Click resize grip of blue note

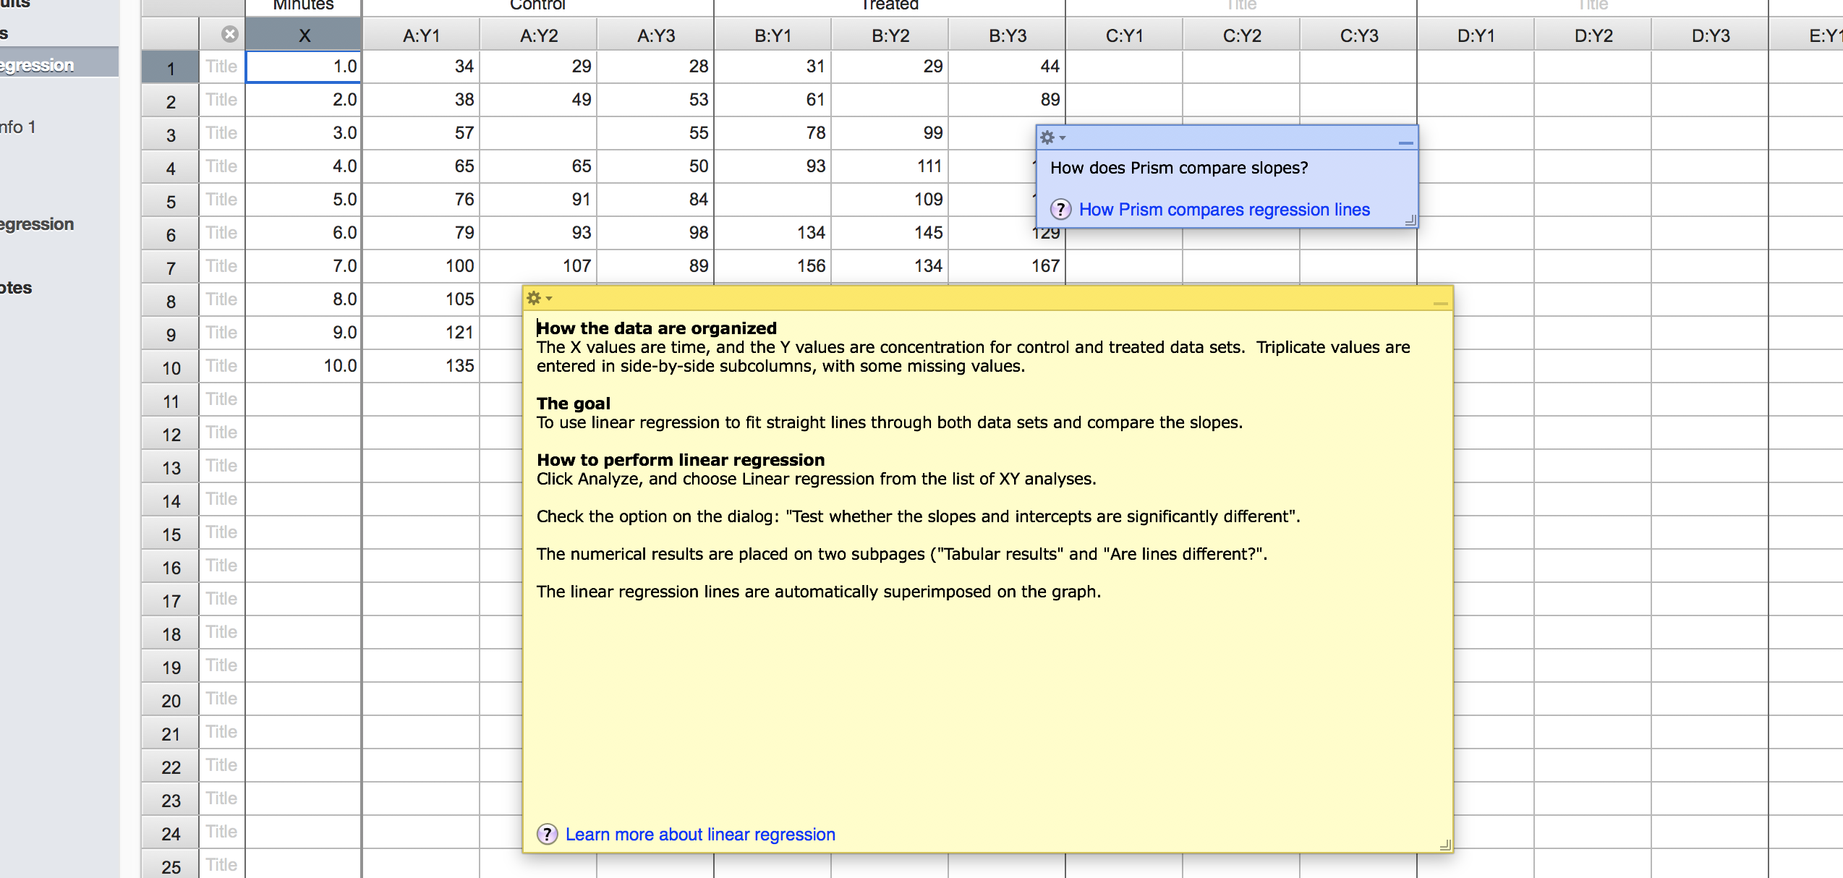point(1410,221)
